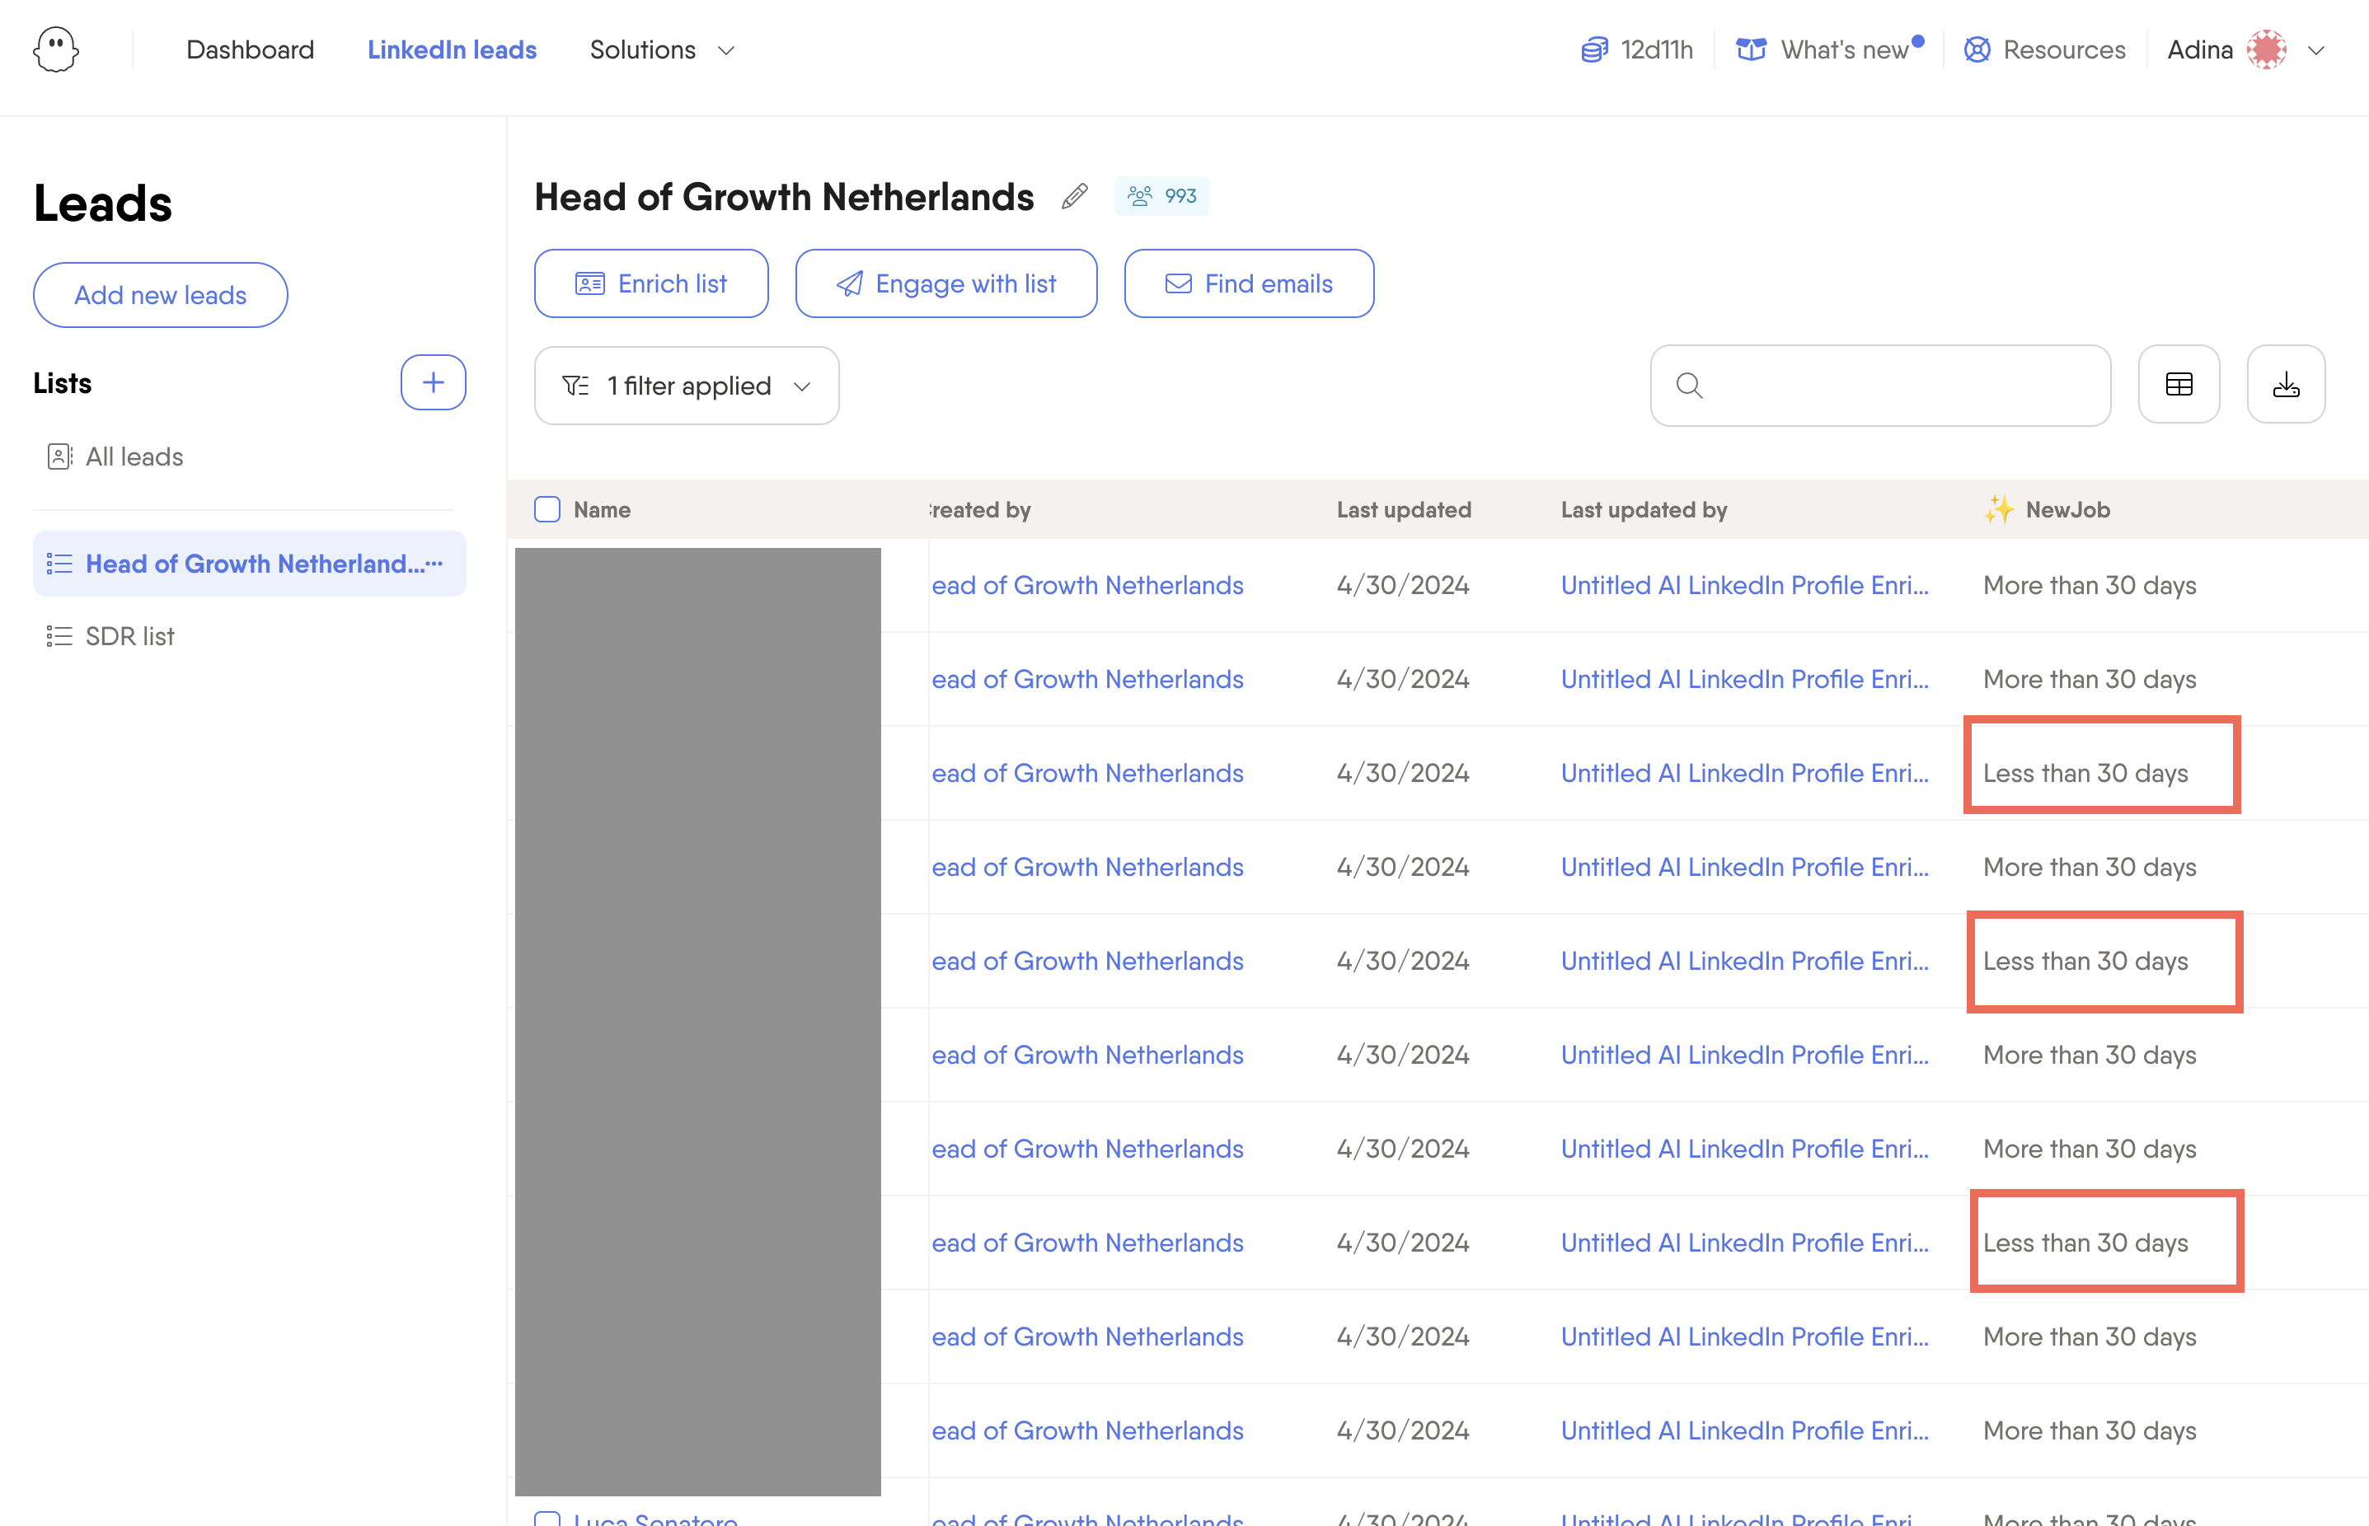Click the leads search input field
The image size is (2369, 1526).
[1880, 386]
